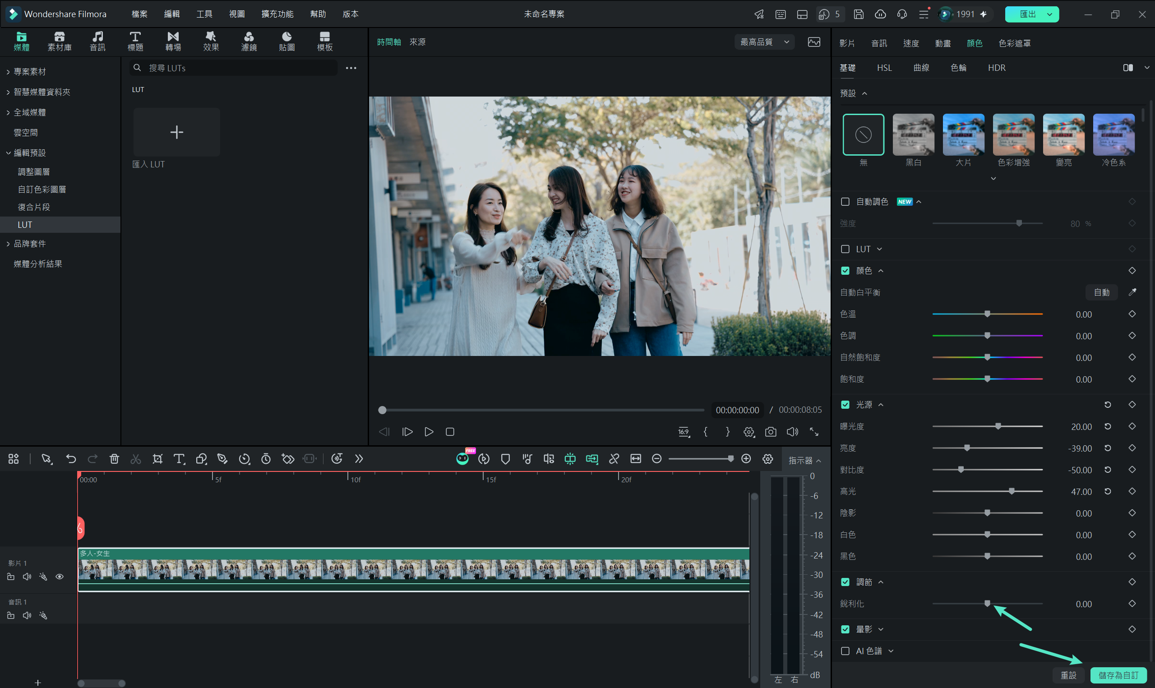This screenshot has width=1155, height=688.
Task: Click the 自動 white balance button
Action: 1102,292
